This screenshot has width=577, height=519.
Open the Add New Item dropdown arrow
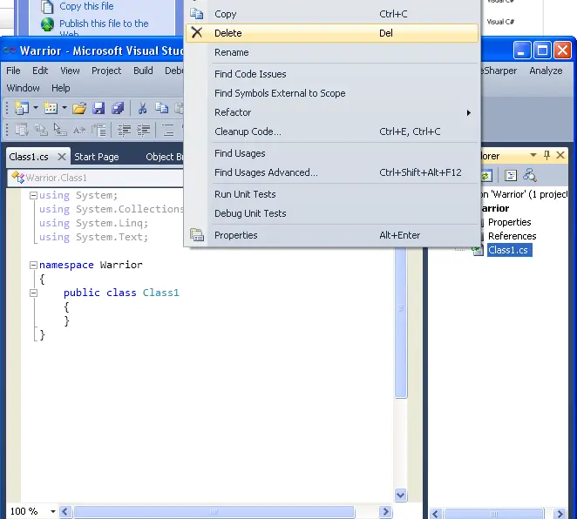click(64, 108)
